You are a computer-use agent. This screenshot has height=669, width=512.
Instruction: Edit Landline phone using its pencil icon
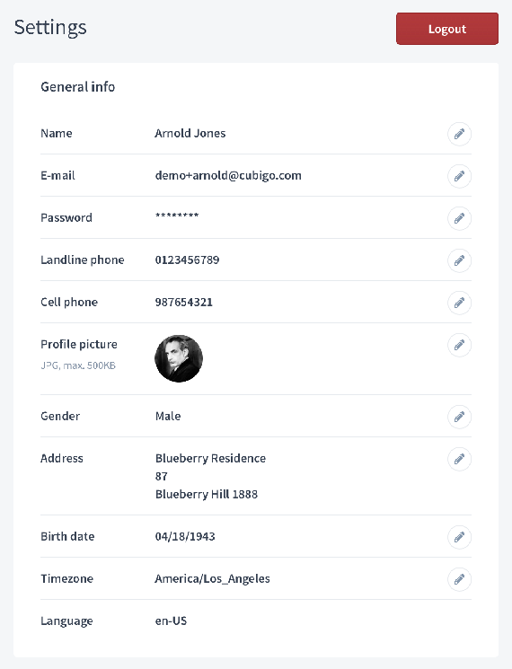click(459, 260)
